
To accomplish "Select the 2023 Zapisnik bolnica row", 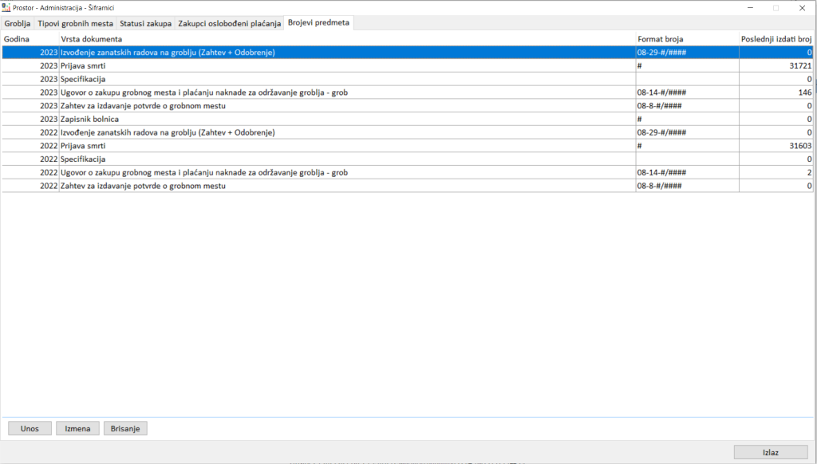I will point(319,119).
